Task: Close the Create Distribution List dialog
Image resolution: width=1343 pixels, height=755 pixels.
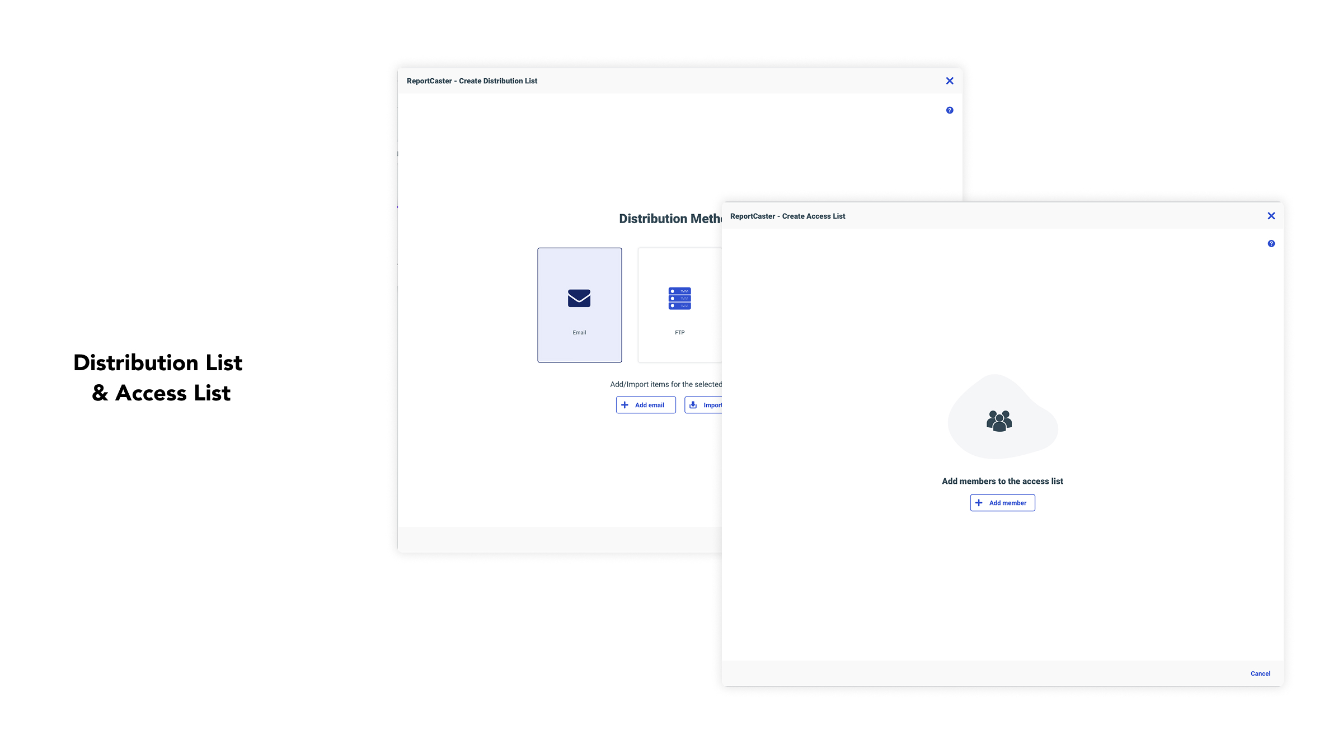Action: point(950,81)
